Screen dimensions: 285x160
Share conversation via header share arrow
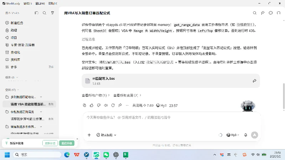[263, 13]
